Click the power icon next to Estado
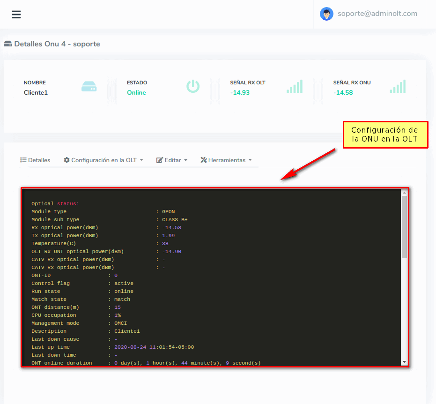This screenshot has width=436, height=404. 193,86
